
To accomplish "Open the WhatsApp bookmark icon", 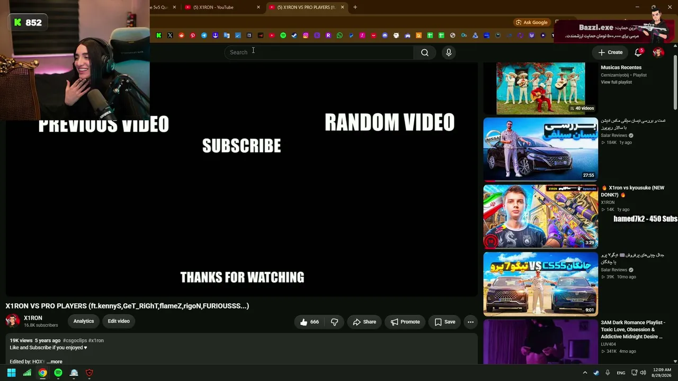I will 340,35.
